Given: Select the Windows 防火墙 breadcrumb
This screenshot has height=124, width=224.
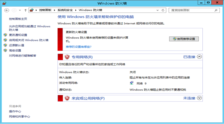Looking at the screenshot, I should pos(91,10).
